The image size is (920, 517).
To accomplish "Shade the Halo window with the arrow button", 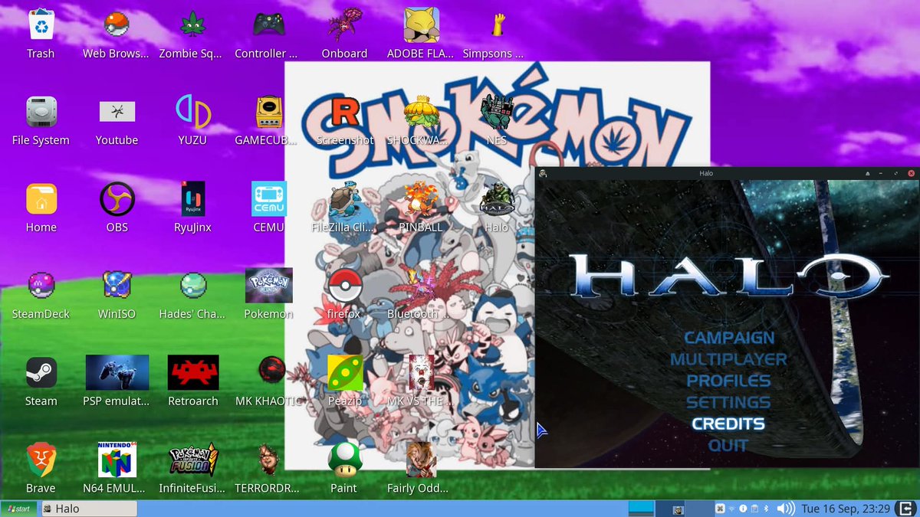I will click(x=869, y=173).
